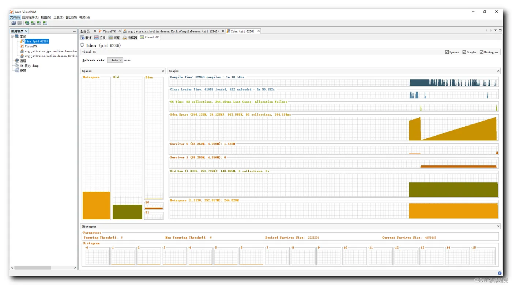The width and height of the screenshot is (512, 285).
Task: Close the 应用程序 panel tab
Action: (26, 31)
